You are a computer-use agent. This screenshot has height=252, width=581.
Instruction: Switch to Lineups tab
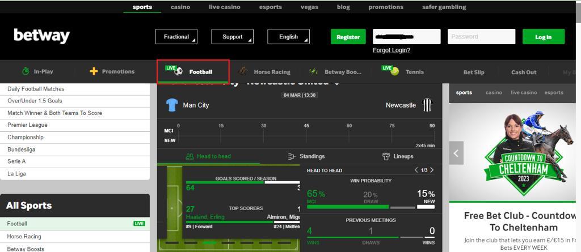[398, 156]
